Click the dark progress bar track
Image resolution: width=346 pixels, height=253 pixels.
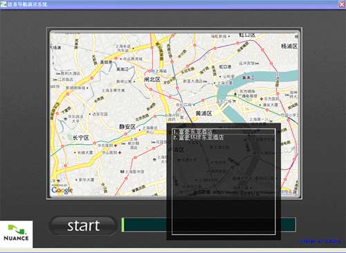(x=210, y=225)
